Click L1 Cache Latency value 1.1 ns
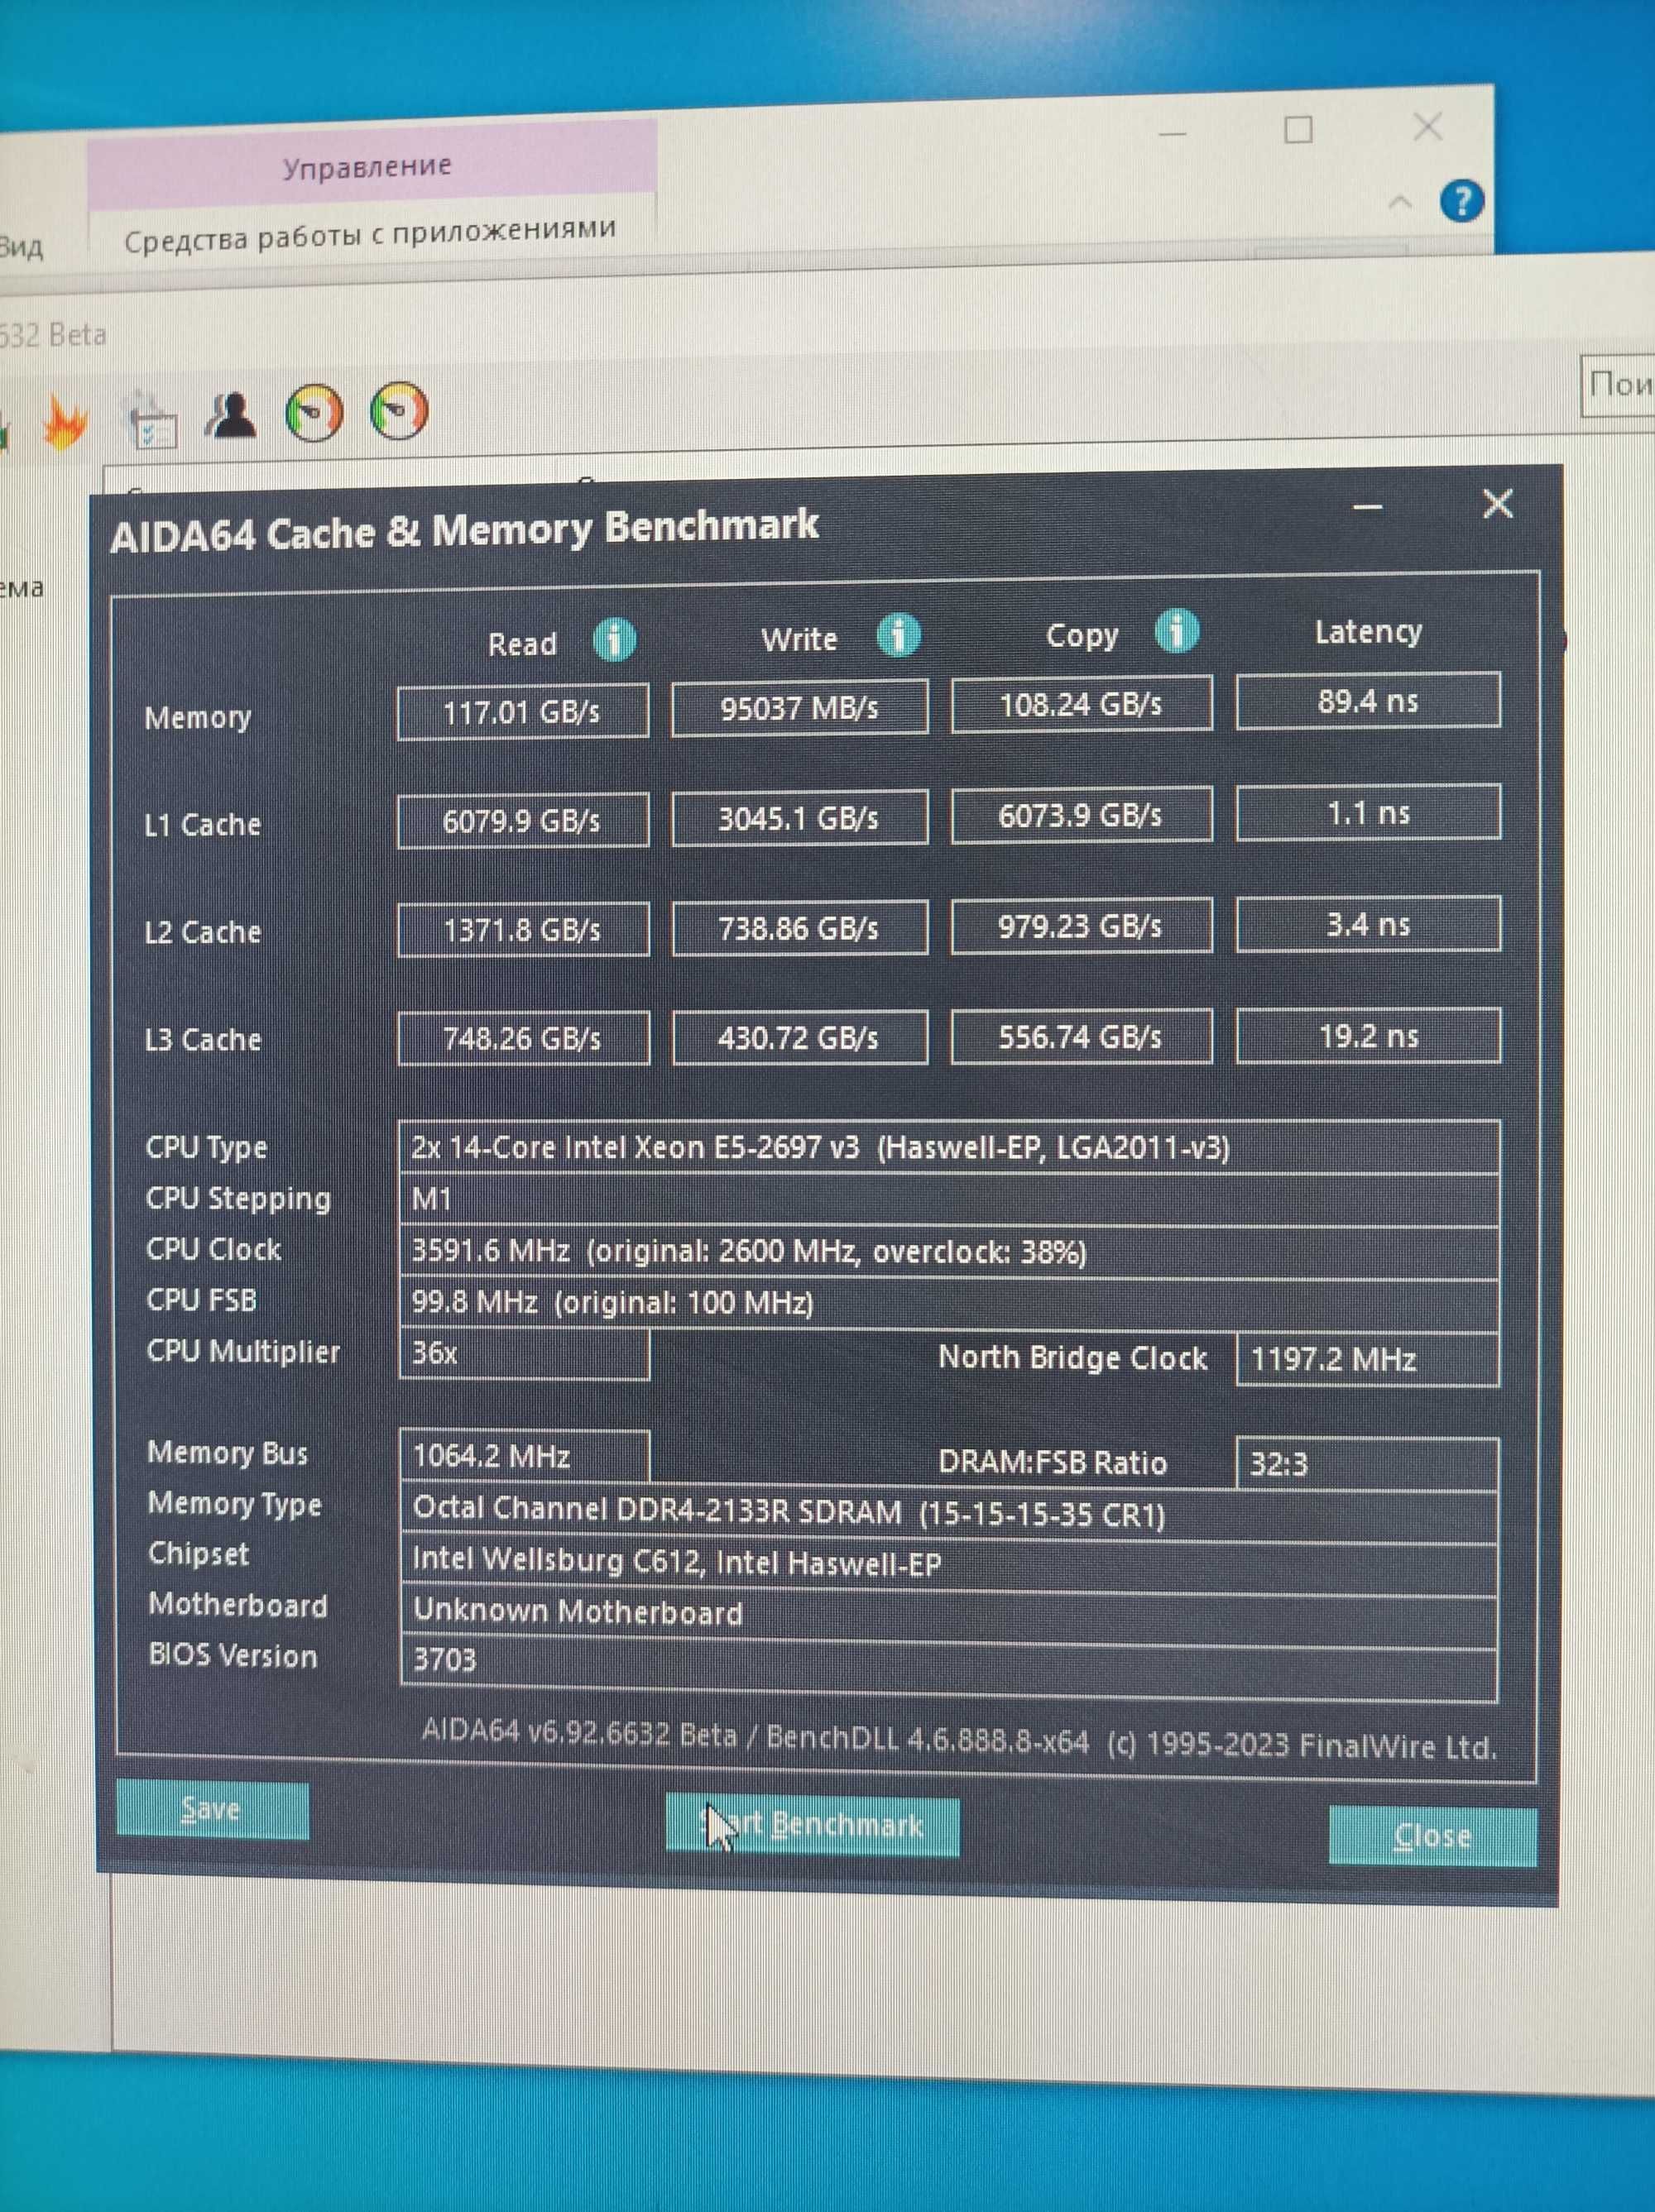This screenshot has height=2212, width=1655. pyautogui.click(x=1368, y=813)
